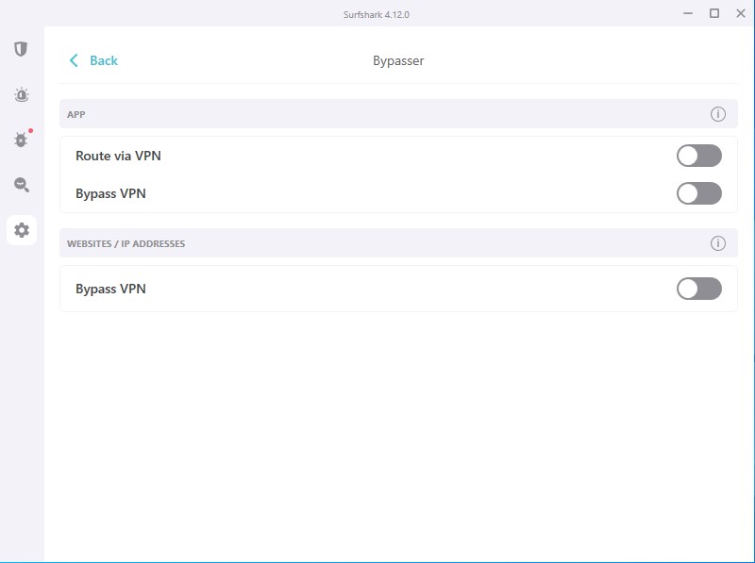Enable the Bypass VPN toggle under APP

tap(699, 193)
